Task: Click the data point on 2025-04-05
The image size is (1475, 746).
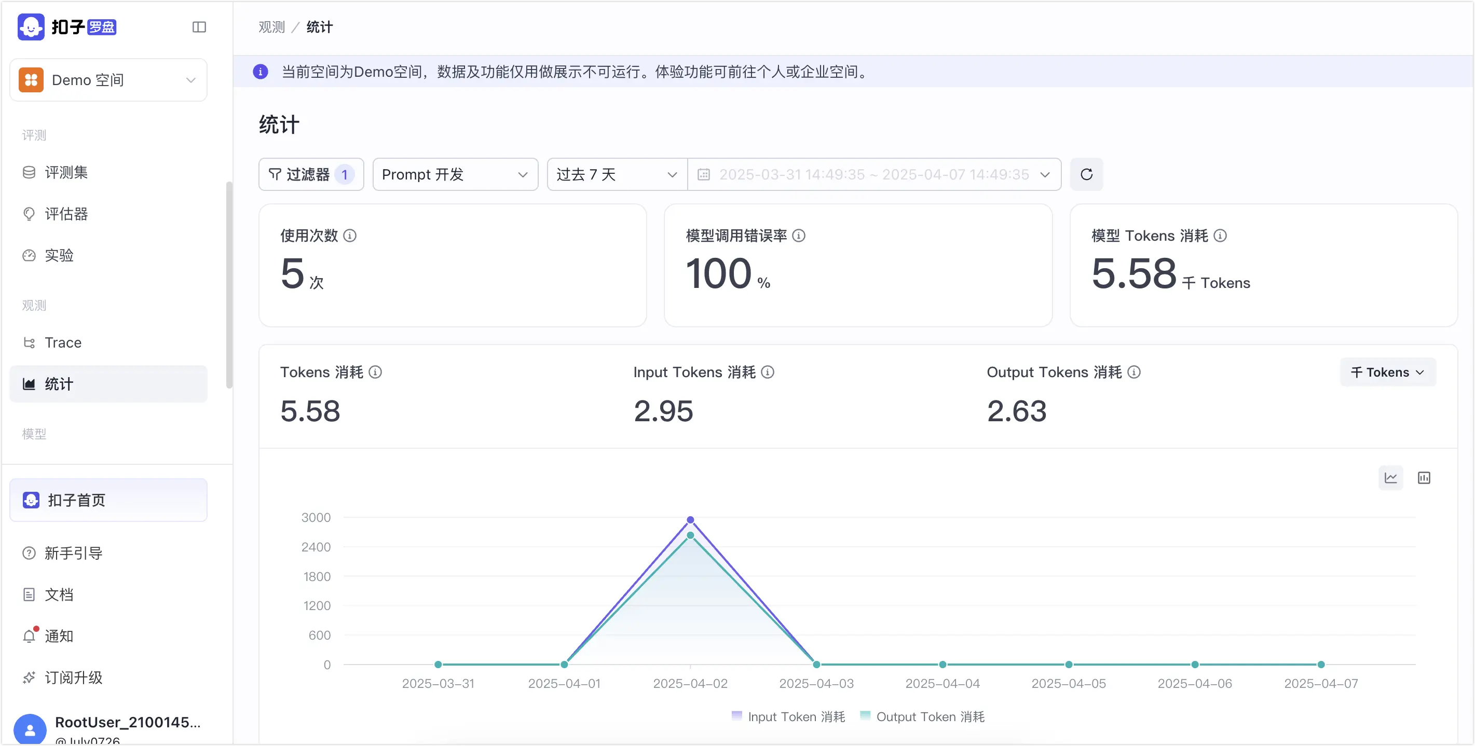Action: (1069, 664)
